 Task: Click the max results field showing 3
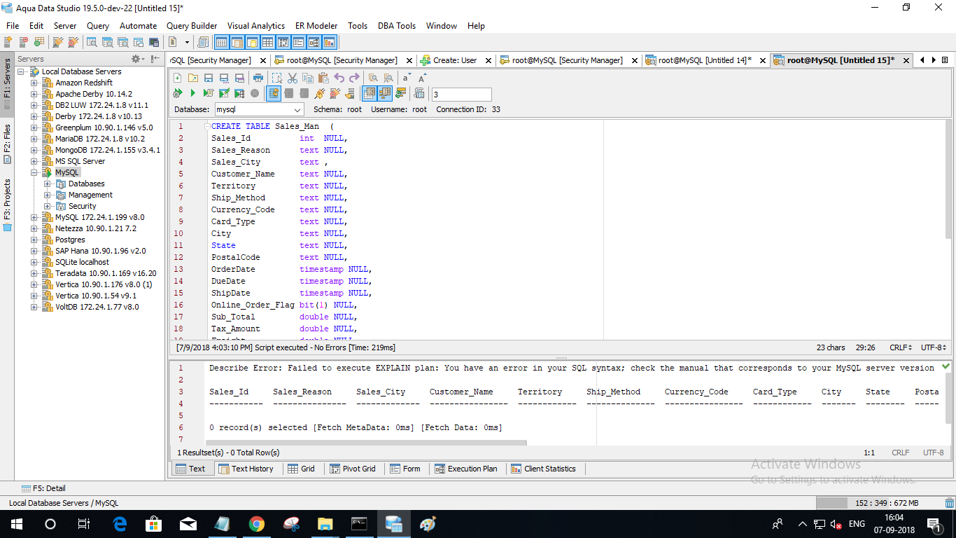click(461, 94)
